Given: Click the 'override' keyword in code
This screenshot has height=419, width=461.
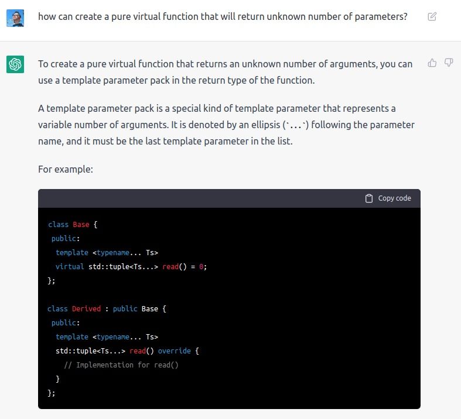Looking at the screenshot, I should pos(175,351).
